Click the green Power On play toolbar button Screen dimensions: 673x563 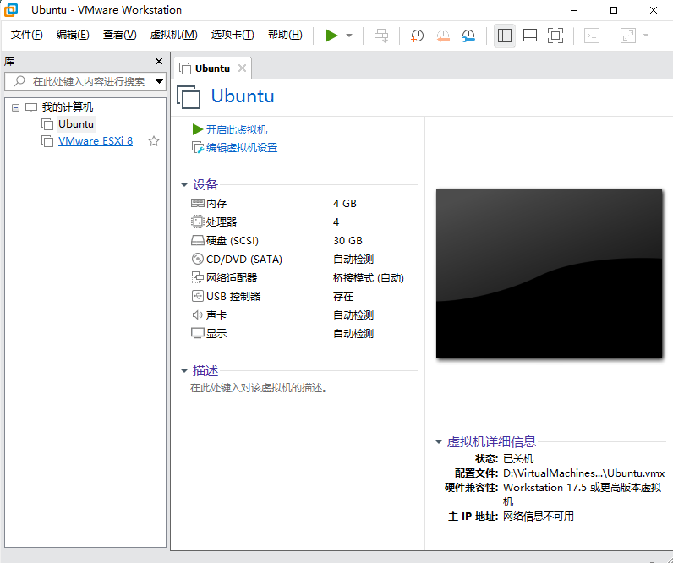(331, 36)
